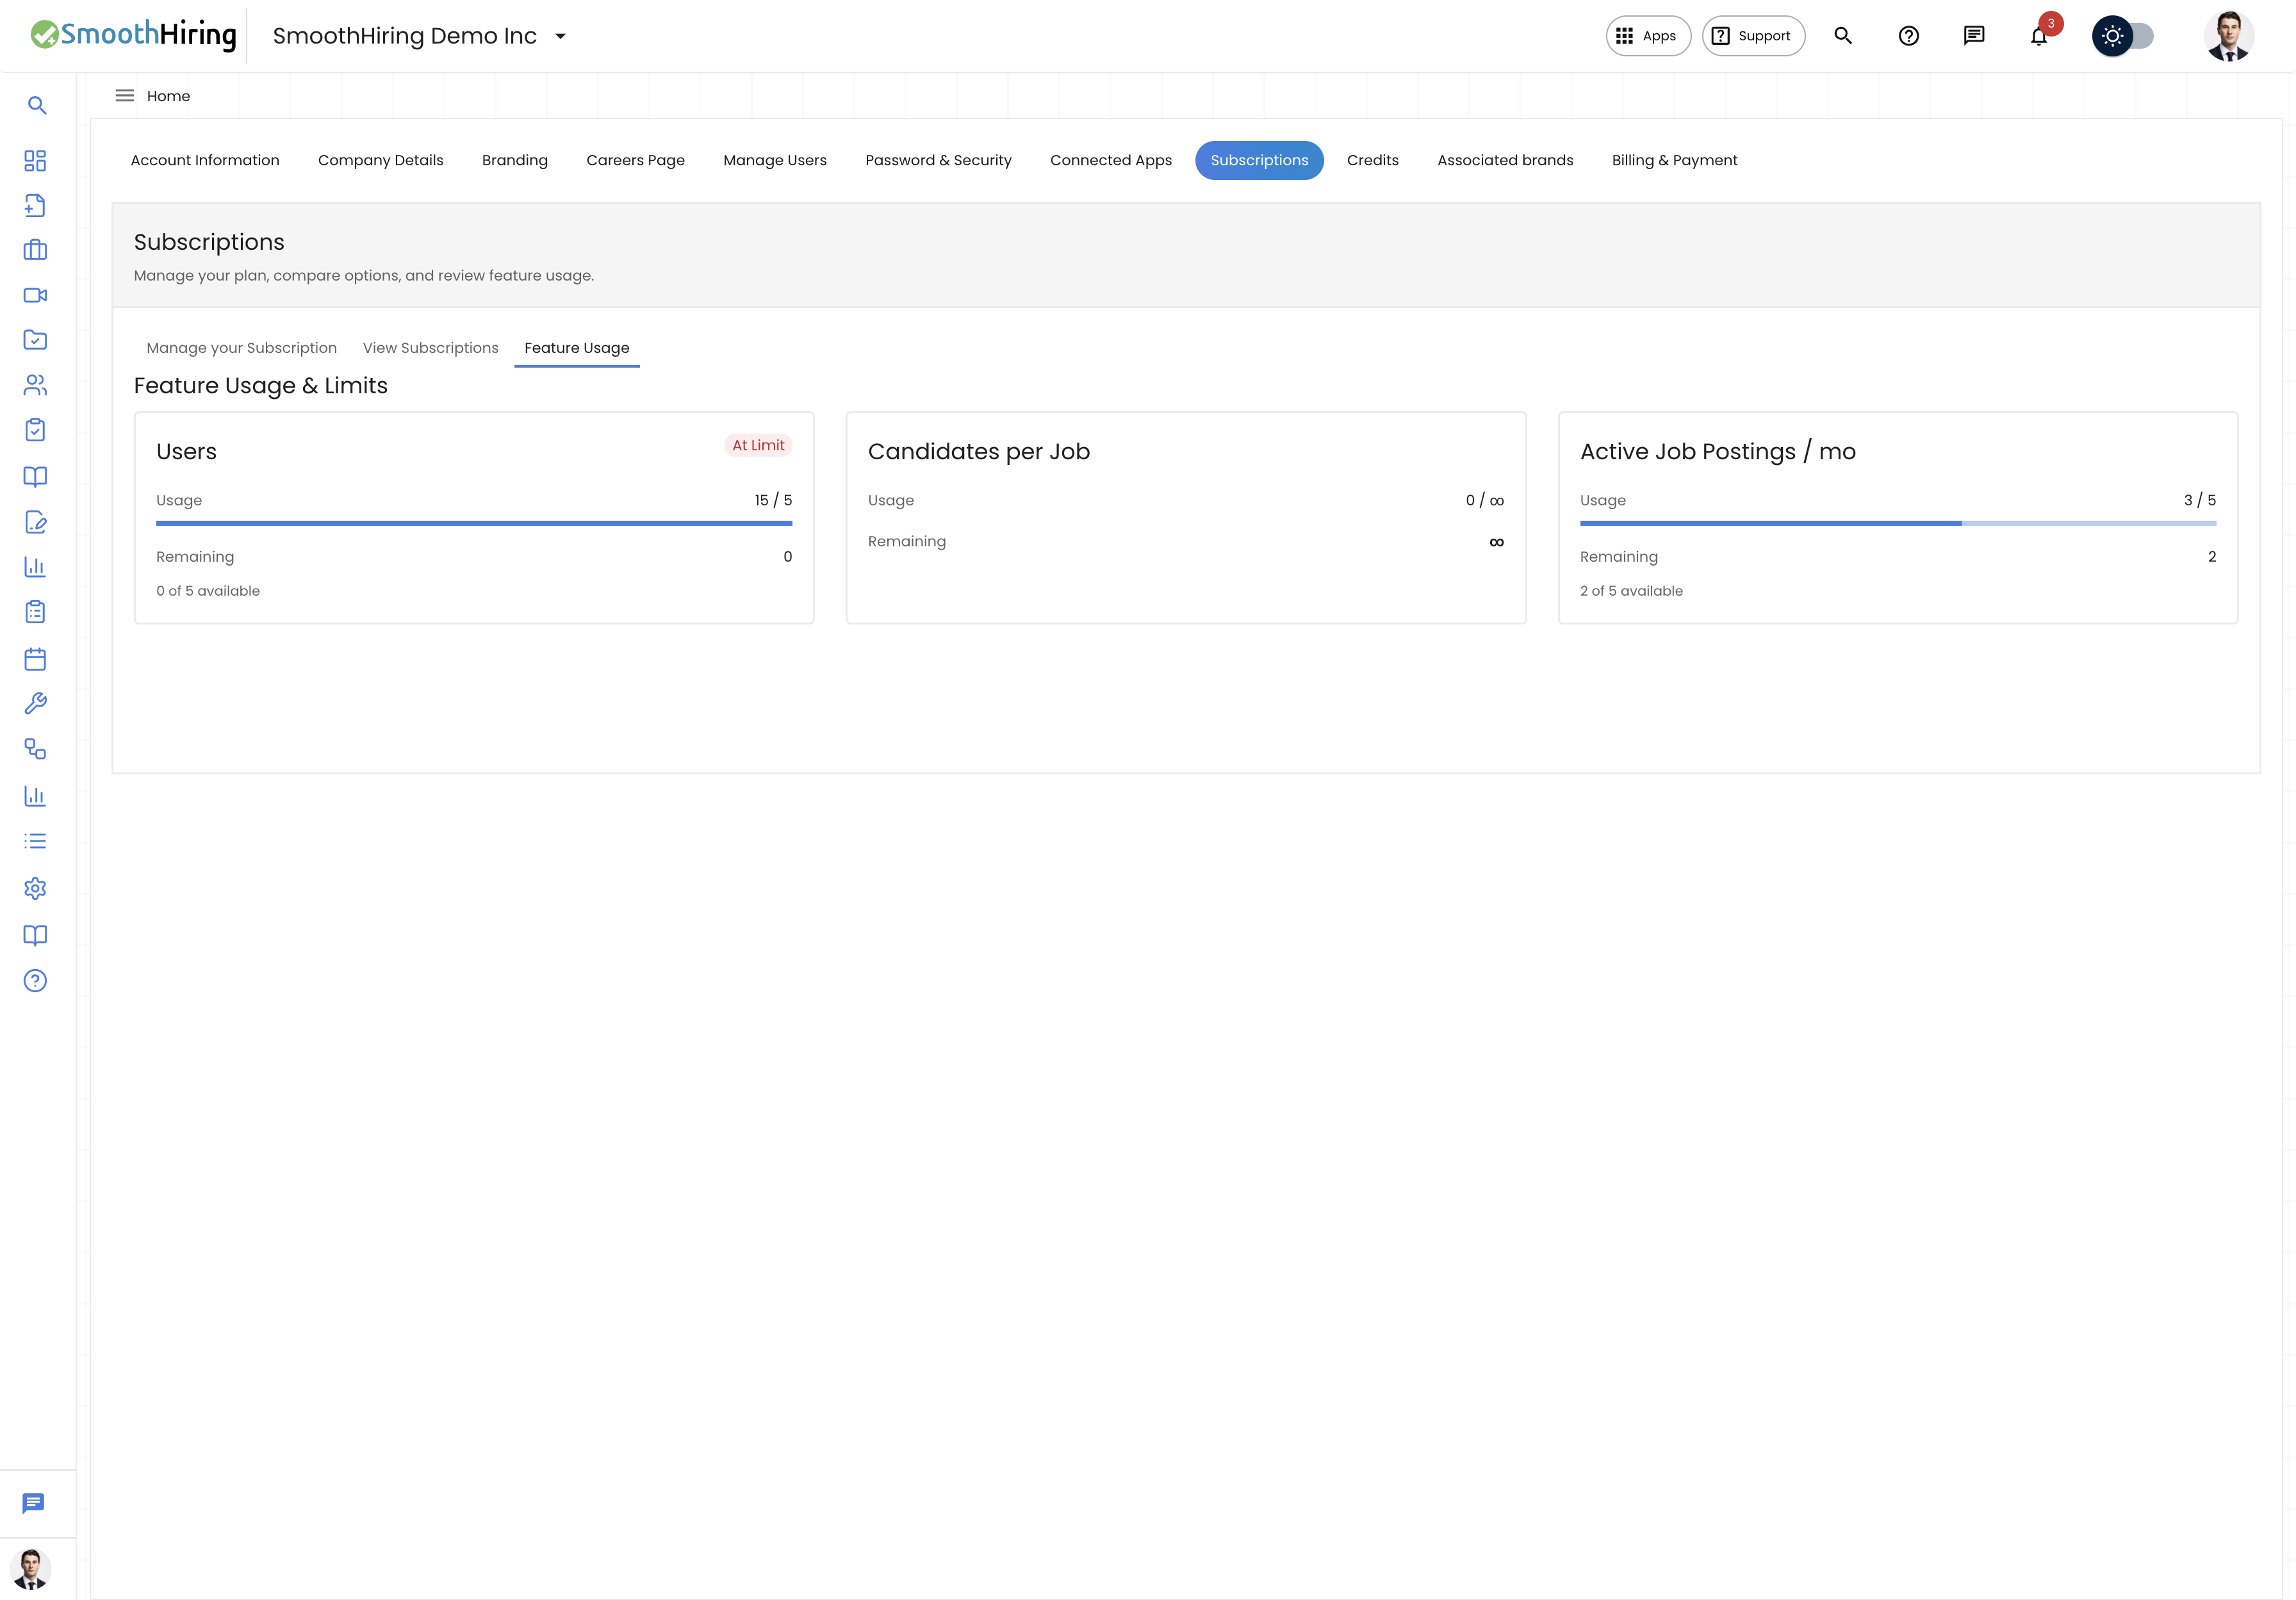Click the clipboard checkmark sidebar icon

[x=35, y=430]
